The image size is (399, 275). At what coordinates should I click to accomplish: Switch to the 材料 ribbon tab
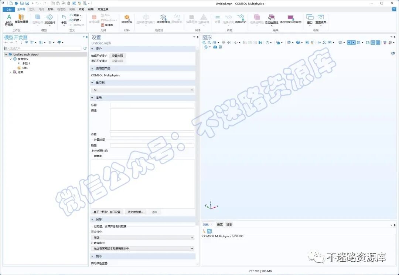coord(51,9)
